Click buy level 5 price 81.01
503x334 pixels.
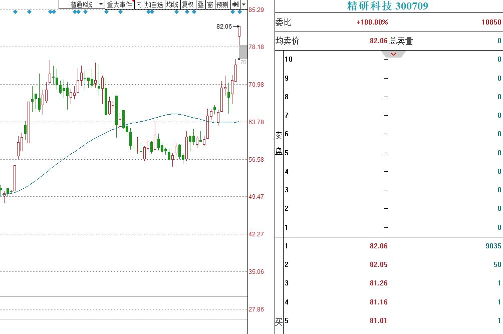pyautogui.click(x=379, y=320)
